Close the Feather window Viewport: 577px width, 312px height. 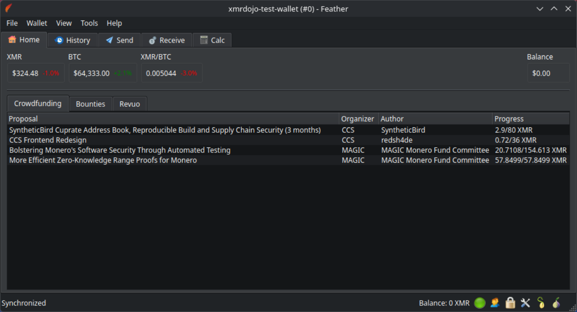tap(568, 9)
